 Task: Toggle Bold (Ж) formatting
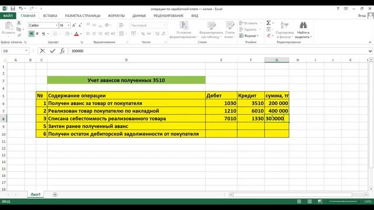[x=31, y=34]
